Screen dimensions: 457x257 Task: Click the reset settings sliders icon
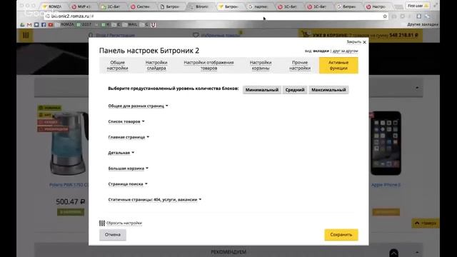tap(102, 223)
